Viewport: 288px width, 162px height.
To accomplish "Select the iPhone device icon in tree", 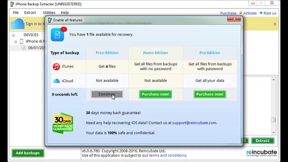I will click(x=22, y=41).
